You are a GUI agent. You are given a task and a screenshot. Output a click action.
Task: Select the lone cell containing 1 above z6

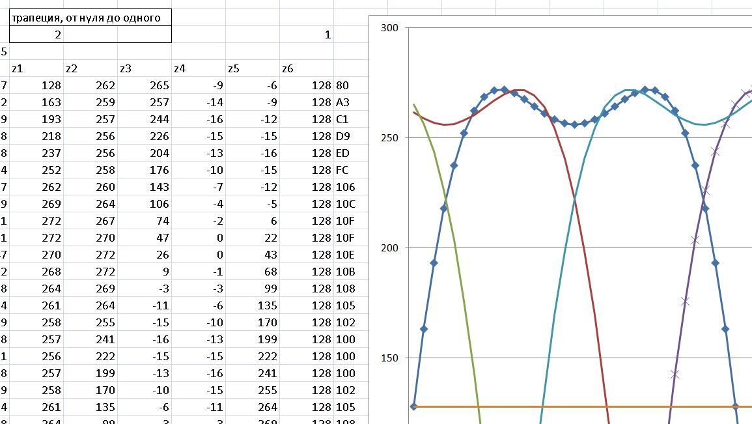307,35
